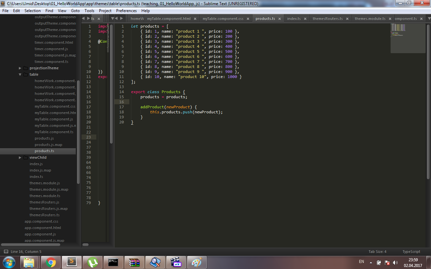
Task: Select products.ts in the sidebar
Action: (x=44, y=151)
